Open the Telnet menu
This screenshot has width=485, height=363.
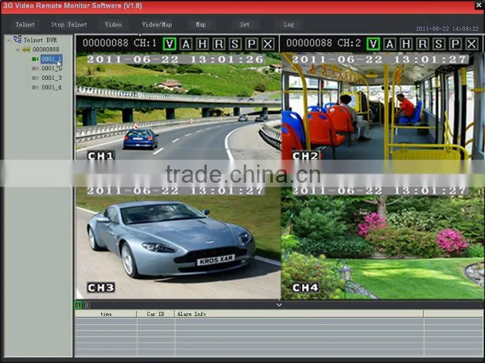[25, 24]
